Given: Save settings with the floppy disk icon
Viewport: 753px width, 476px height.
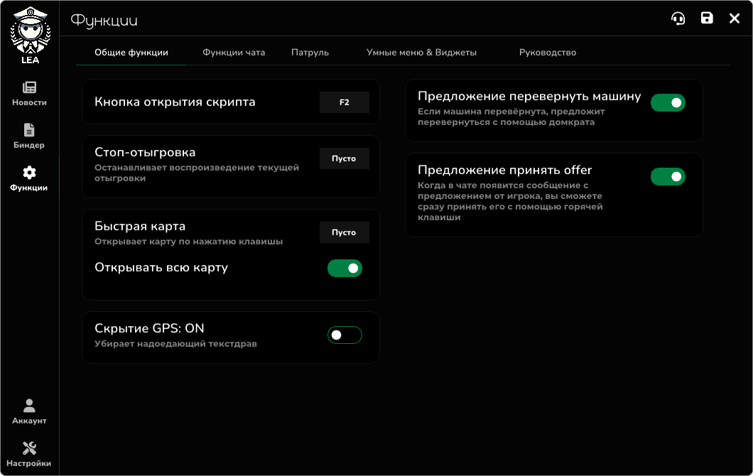Looking at the screenshot, I should coord(707,18).
